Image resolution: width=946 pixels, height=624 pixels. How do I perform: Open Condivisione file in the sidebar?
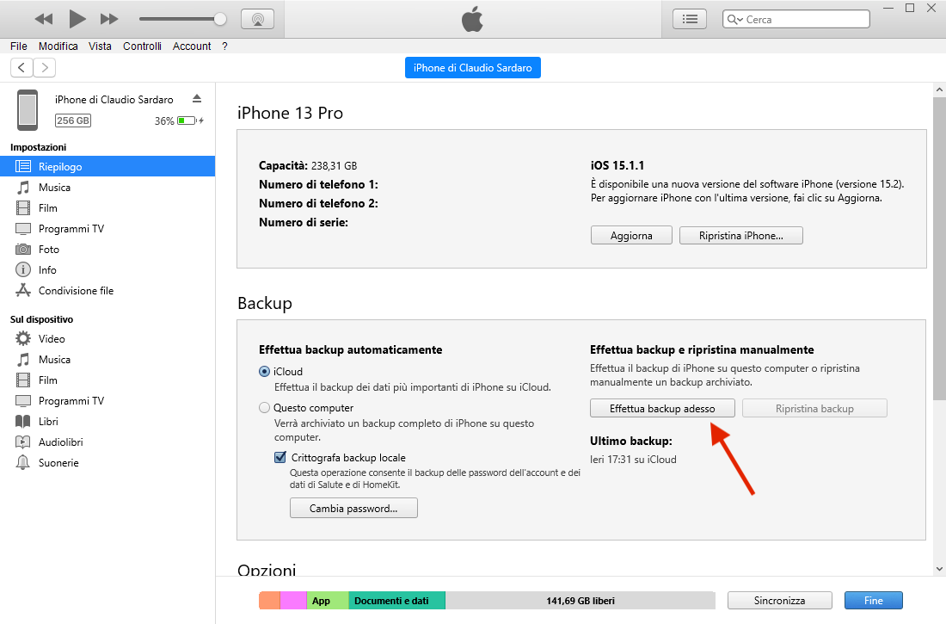[76, 291]
